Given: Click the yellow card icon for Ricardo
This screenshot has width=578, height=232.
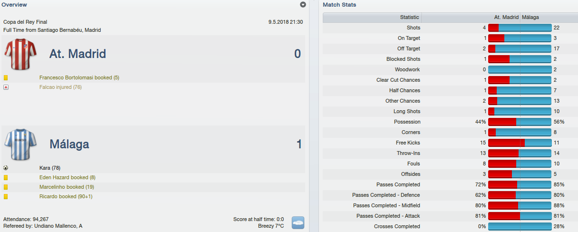Looking at the screenshot, I should click(6, 196).
